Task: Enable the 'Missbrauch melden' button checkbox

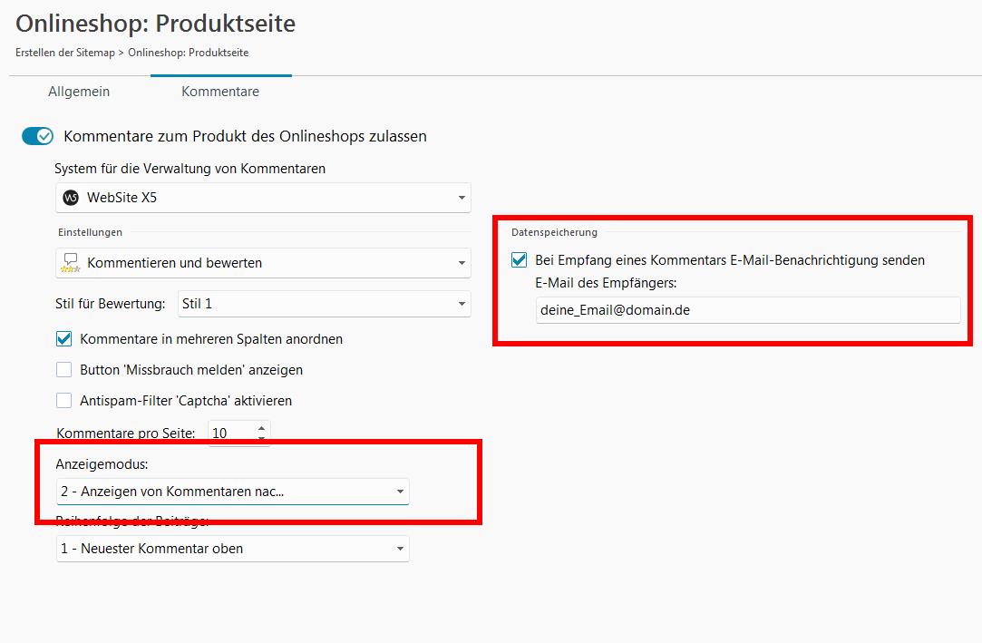Action: pyautogui.click(x=64, y=370)
